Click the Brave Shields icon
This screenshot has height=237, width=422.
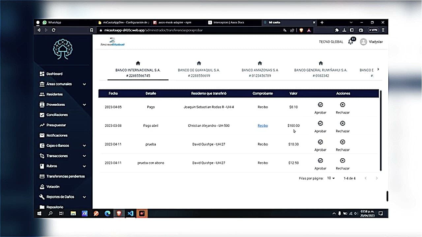[x=301, y=30]
